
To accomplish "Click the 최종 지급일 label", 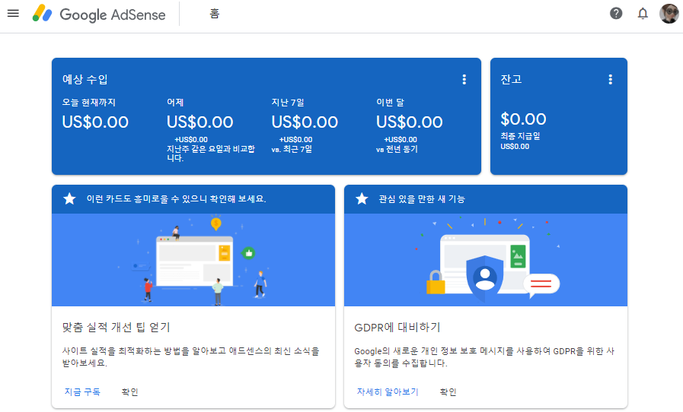I will coord(520,136).
